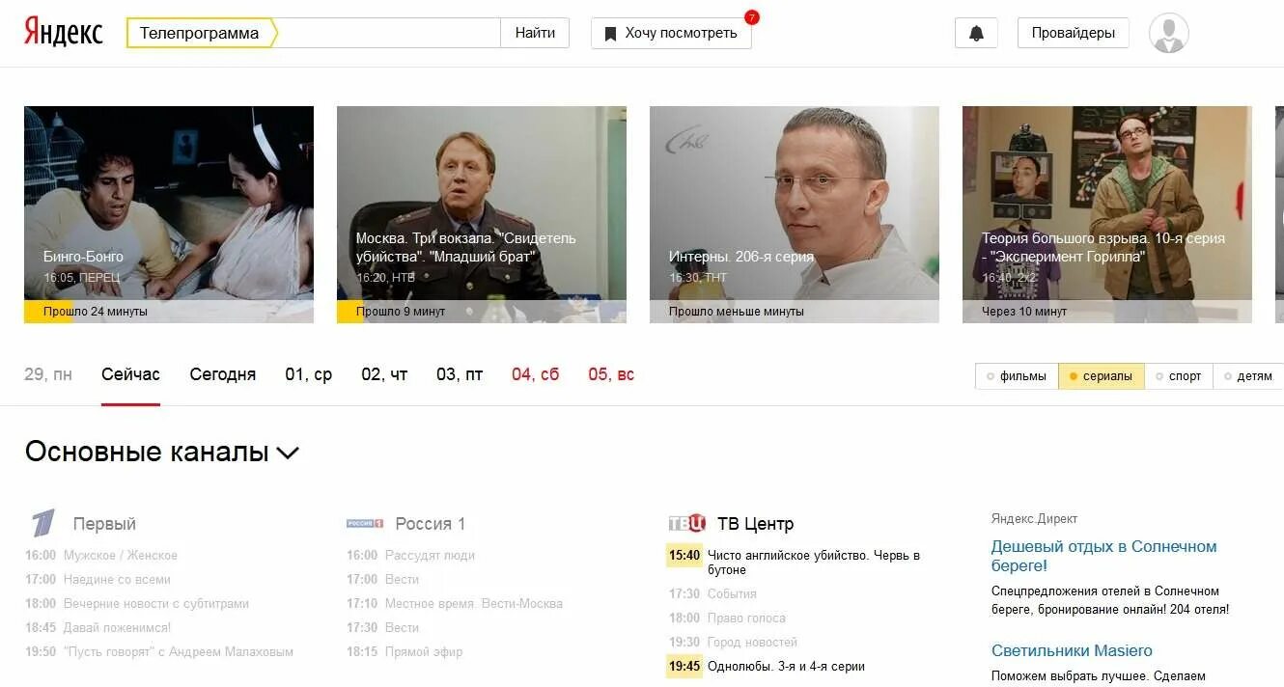Click Прошло меньше минуты progress strip
This screenshot has height=687, width=1284.
click(x=795, y=312)
